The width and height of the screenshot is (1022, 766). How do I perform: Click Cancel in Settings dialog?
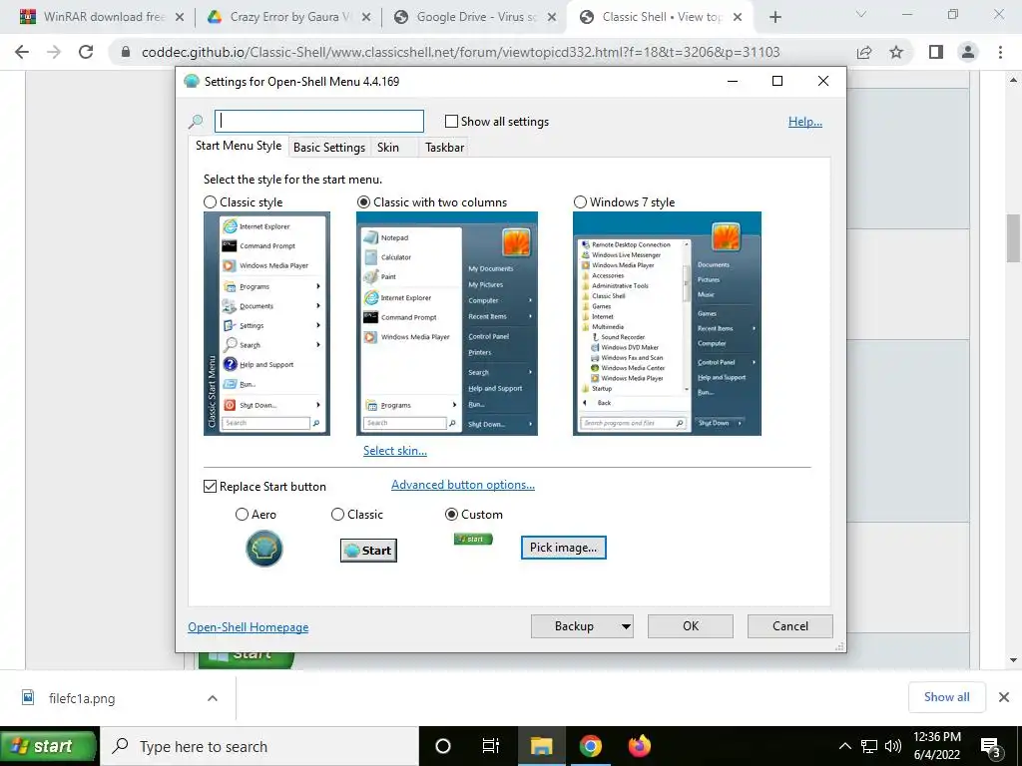(x=790, y=626)
